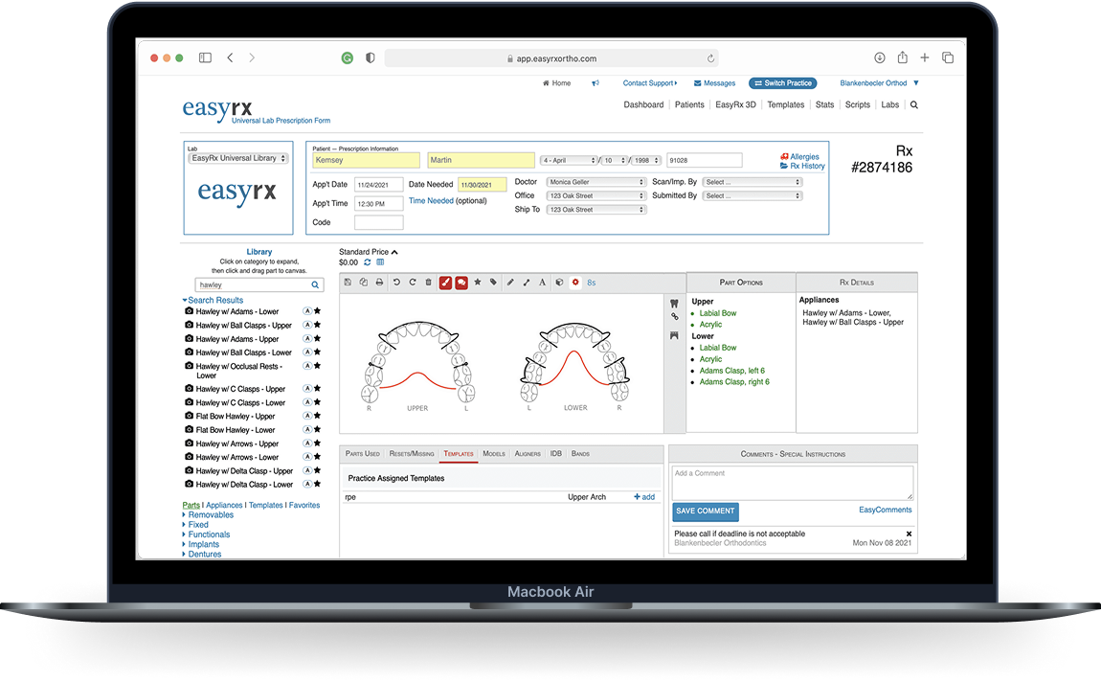Click 'A' badge for Hawley w/ Ball Clasps - Upper
This screenshot has width=1101, height=682.
tap(307, 326)
